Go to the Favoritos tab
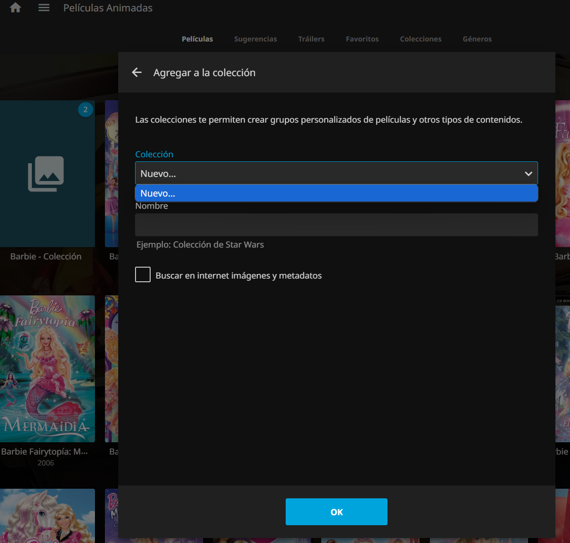 point(362,39)
